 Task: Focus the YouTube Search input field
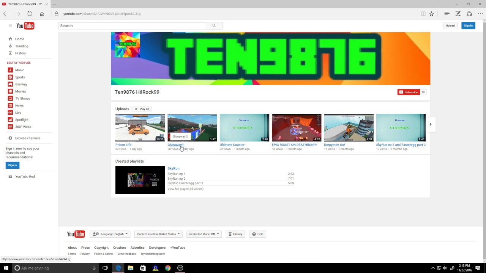[x=132, y=26]
